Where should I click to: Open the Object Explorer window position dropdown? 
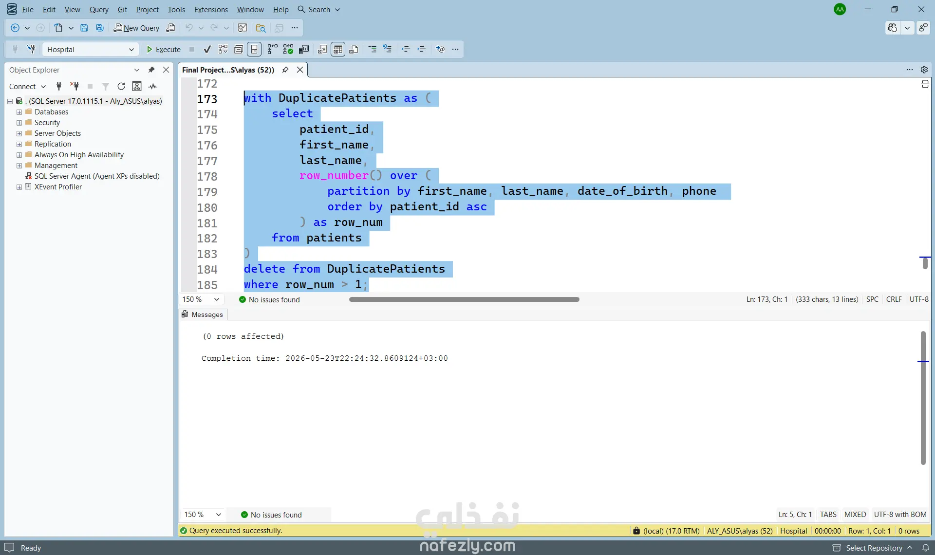tap(137, 70)
